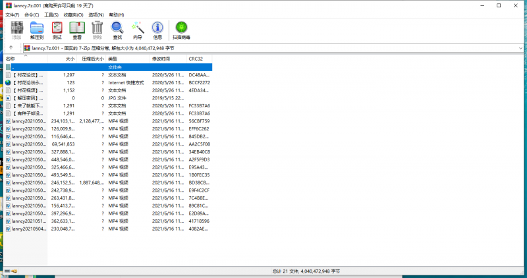The width and height of the screenshot is (527, 278).
Task: Launch the 向导 (Wizard) wand icon
Action: pyautogui.click(x=137, y=30)
